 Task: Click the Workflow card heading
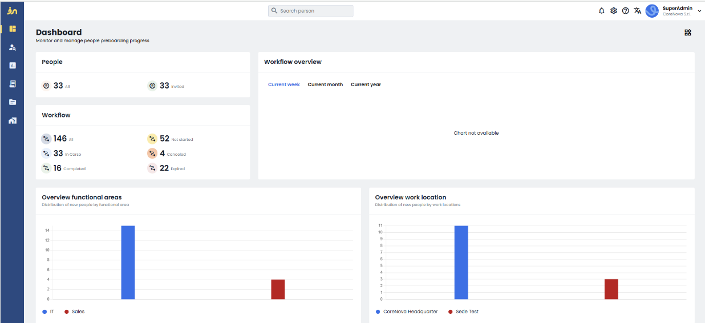click(56, 115)
